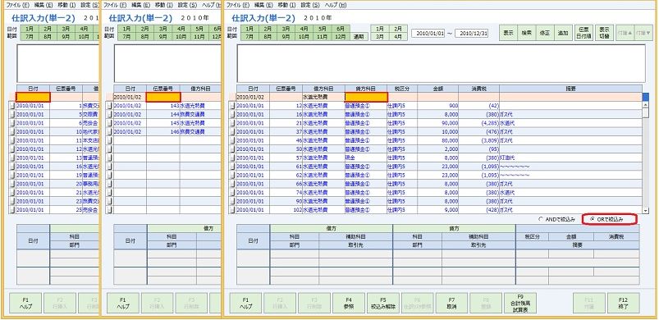This screenshot has height=320, width=659.
Task: Select 6月 month button in right window
Action: [341, 29]
